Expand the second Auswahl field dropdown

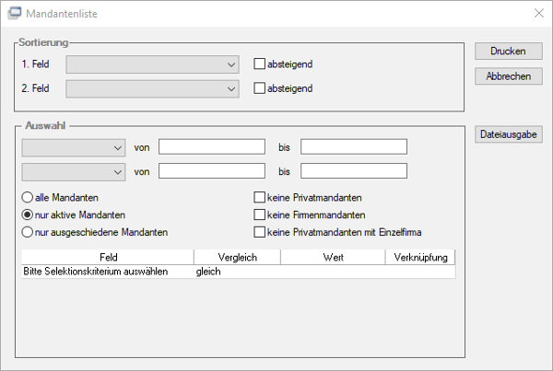click(74, 172)
